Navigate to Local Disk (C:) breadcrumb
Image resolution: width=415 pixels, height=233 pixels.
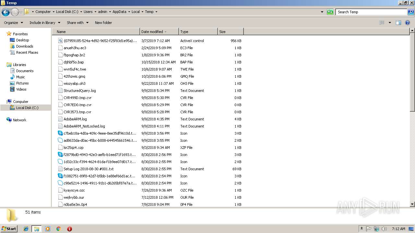pos(67,12)
